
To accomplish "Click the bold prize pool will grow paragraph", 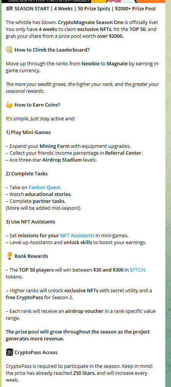I will point(78,335).
